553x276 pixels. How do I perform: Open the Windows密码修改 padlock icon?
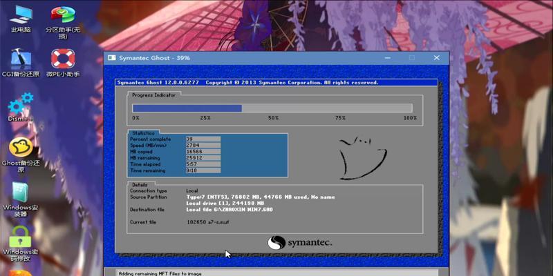point(21,244)
